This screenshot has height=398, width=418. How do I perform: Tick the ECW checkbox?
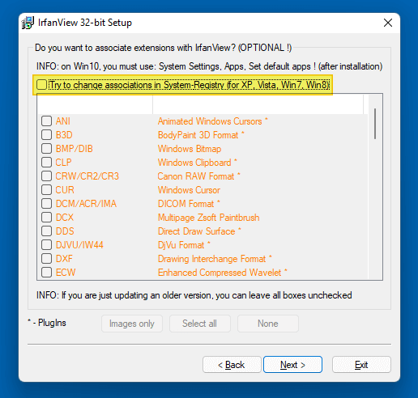coord(46,273)
